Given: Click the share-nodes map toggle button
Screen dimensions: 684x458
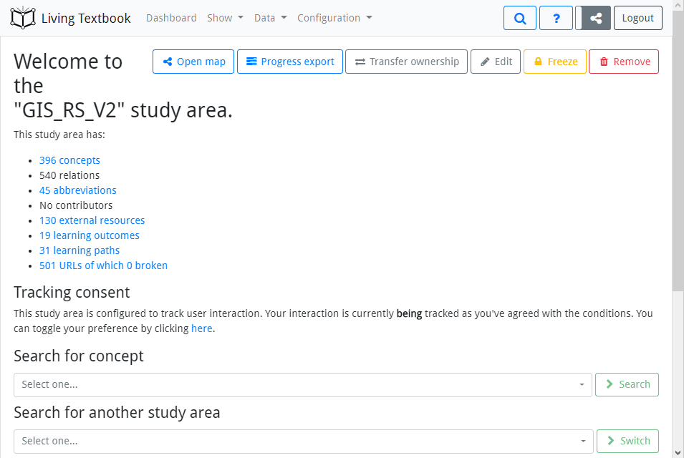Looking at the screenshot, I should point(595,18).
